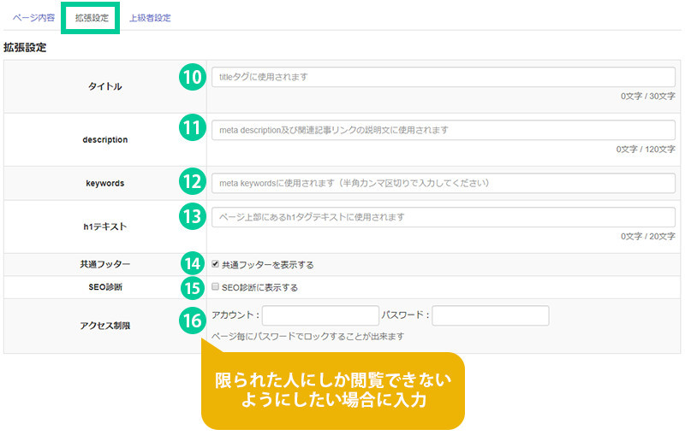Viewport: 685px width, 447px height.
Task: Click the アカウント field under access restriction
Action: point(320,316)
